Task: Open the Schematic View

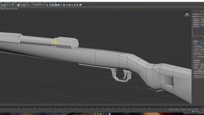Action: (61, 5)
